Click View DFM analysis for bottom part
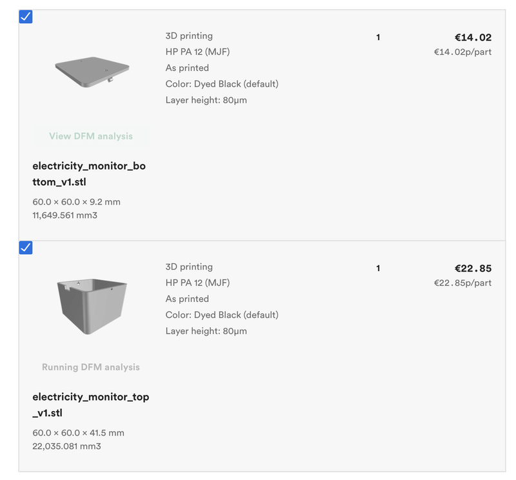 click(x=91, y=136)
